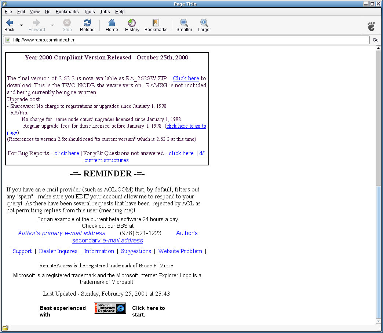Open the Website Problem link

[x=180, y=251]
